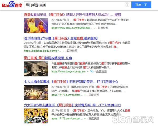Click 不服来干 thumbnail of 七大主播 result
Image resolution: width=158 pixels, height=126 pixels.
click(x=36, y=93)
